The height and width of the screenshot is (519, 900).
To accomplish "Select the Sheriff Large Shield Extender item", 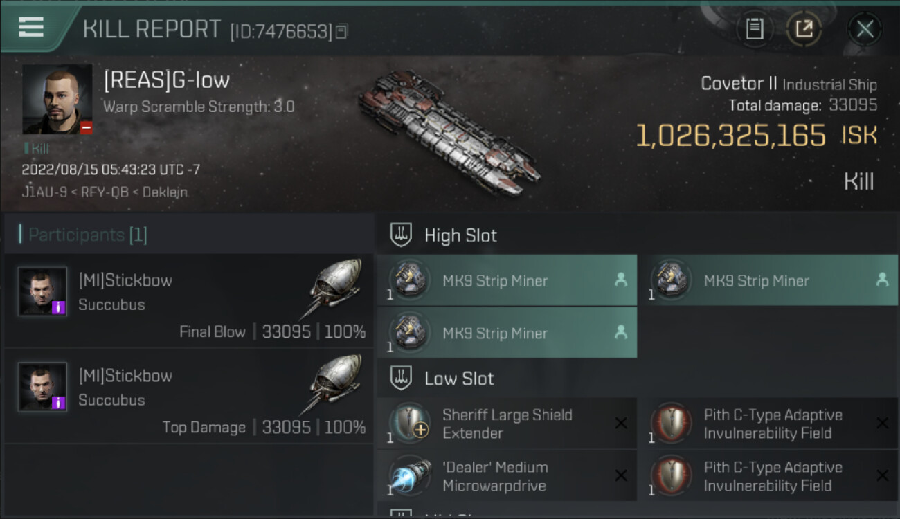I will [x=507, y=424].
